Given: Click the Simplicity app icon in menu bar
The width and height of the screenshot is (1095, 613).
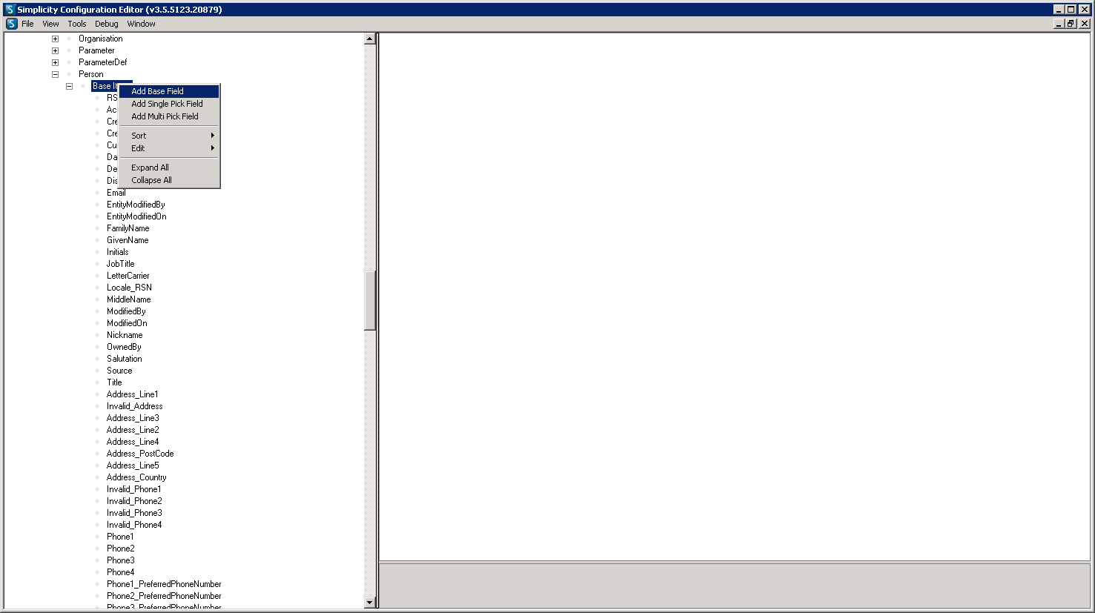Looking at the screenshot, I should [11, 24].
